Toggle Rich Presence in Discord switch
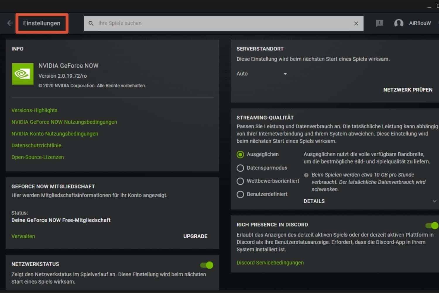This screenshot has width=439, height=293. 432,225
